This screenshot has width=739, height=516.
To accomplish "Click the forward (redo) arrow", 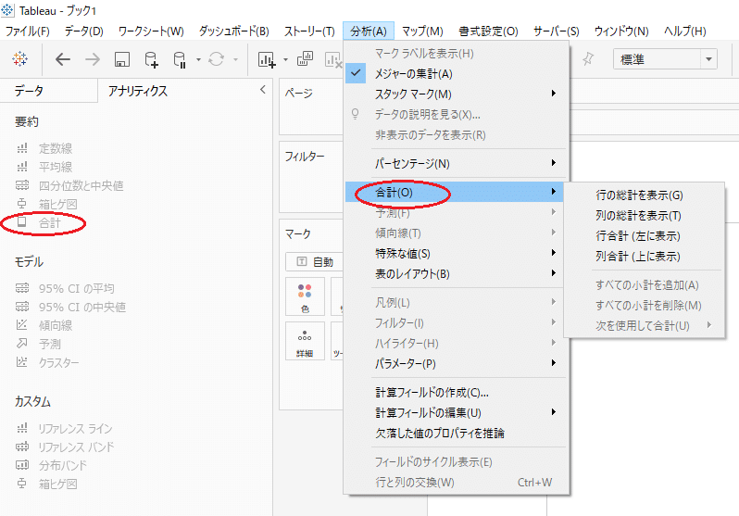I will point(93,59).
